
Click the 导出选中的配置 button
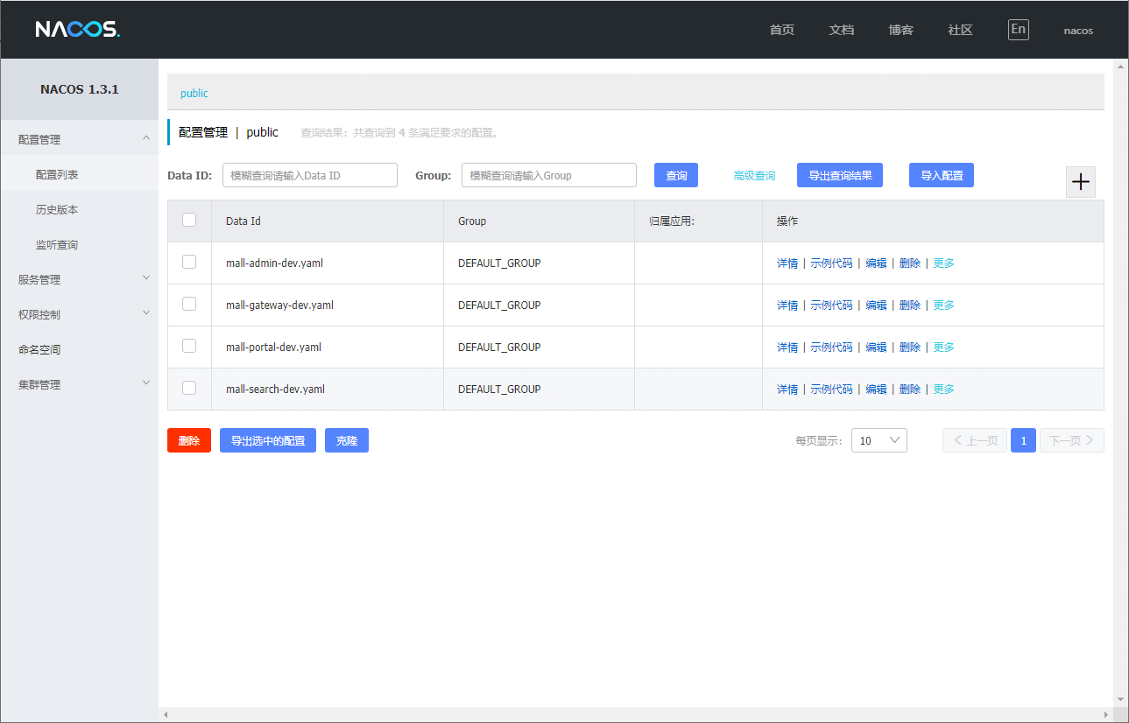click(268, 440)
